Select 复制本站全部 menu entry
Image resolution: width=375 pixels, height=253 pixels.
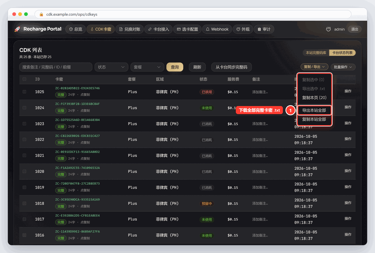(314, 119)
